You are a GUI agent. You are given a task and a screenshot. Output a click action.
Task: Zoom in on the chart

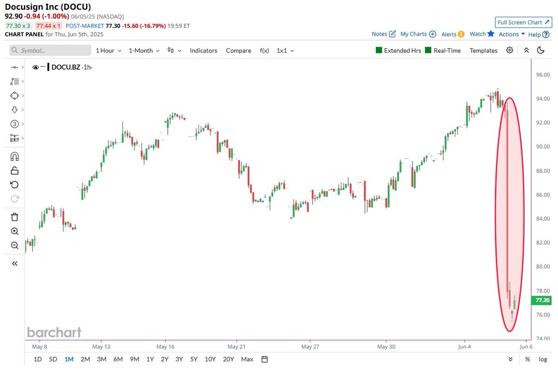14,231
